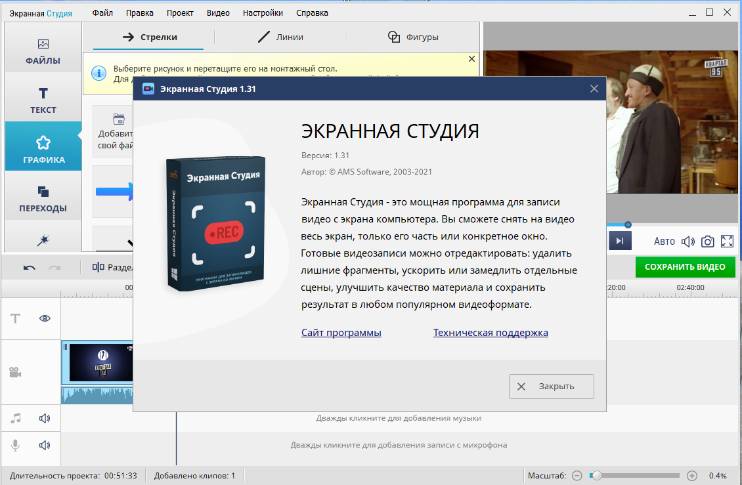This screenshot has width=742, height=485.
Task: Maximize the Экранная Студия window
Action: coord(709,12)
